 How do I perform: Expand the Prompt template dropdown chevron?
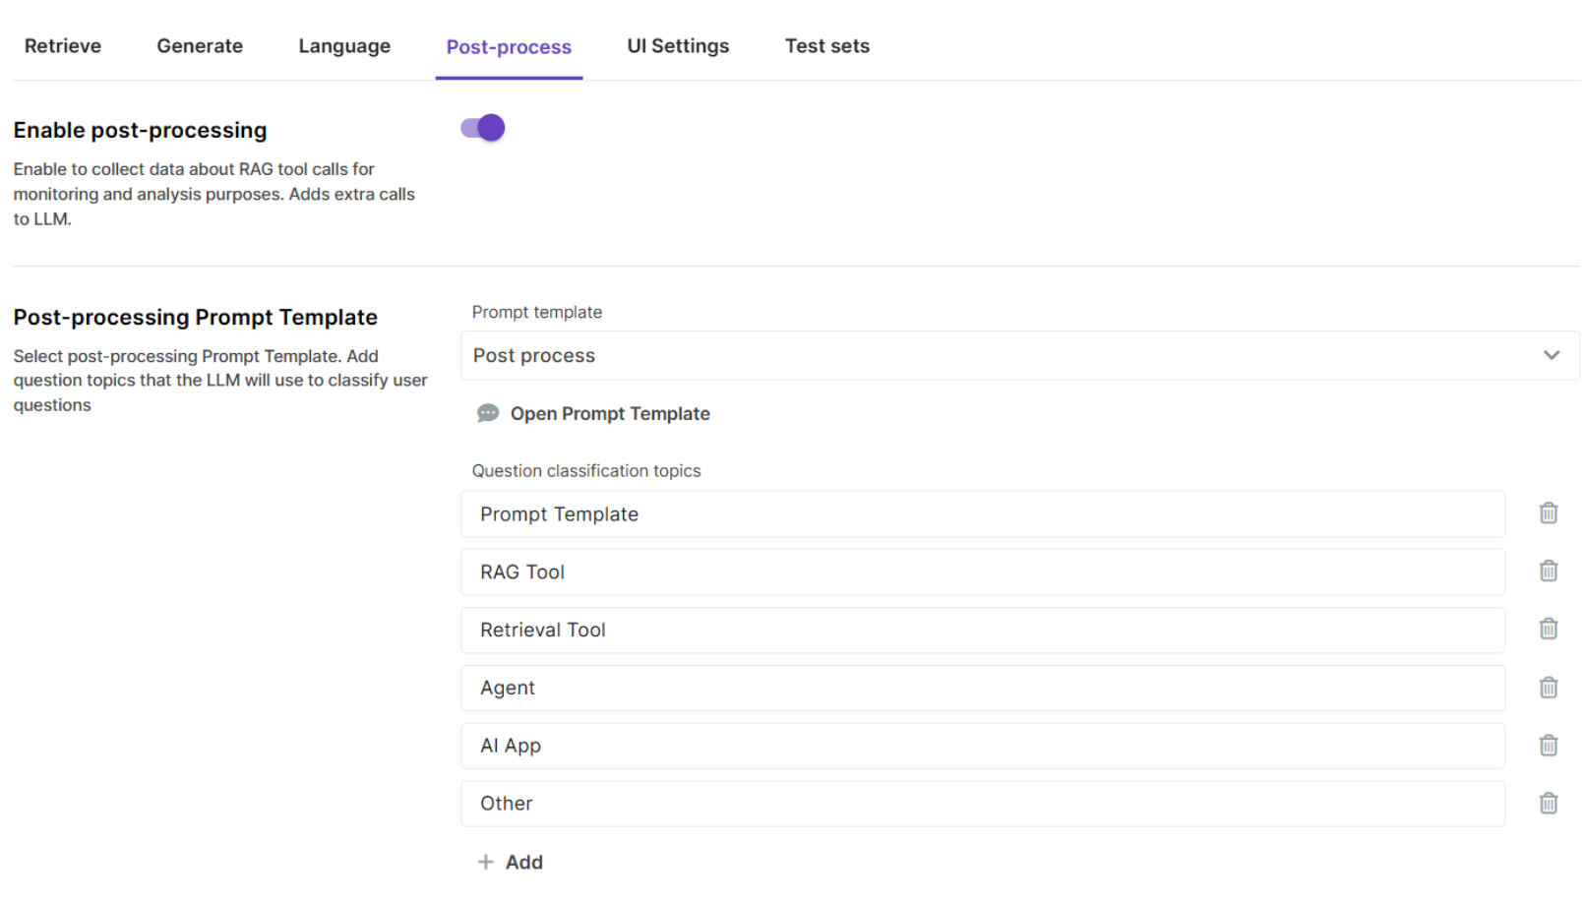[x=1551, y=355]
